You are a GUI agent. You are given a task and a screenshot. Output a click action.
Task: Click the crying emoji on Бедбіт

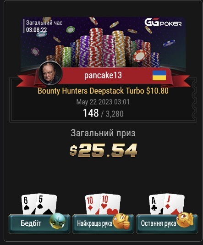57,221
